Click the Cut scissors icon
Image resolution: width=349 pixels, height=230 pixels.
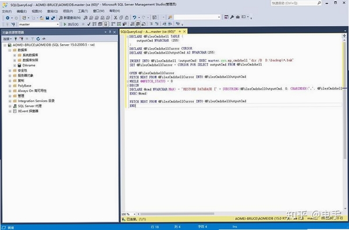[x=116, y=17]
